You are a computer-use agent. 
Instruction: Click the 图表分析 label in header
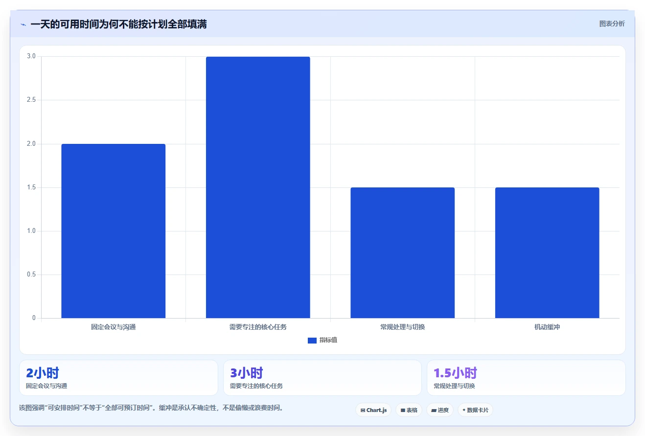tap(612, 23)
